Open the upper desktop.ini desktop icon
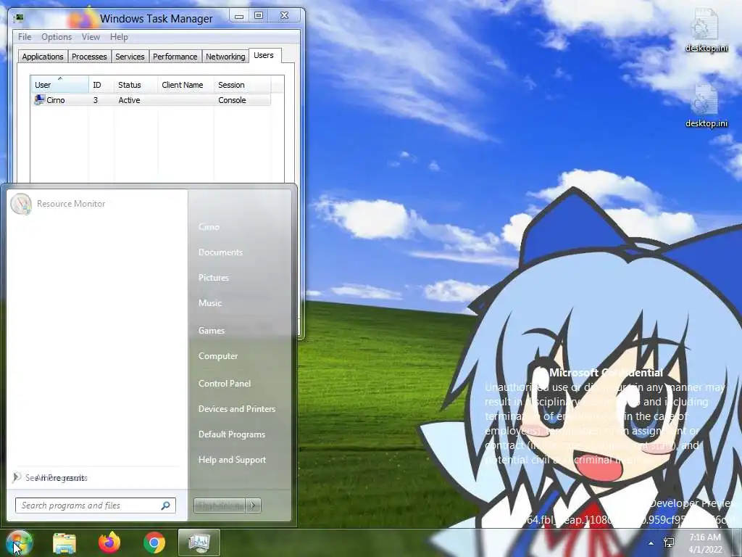 tap(706, 30)
